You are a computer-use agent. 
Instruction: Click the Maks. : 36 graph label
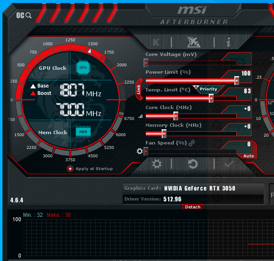click(59, 215)
